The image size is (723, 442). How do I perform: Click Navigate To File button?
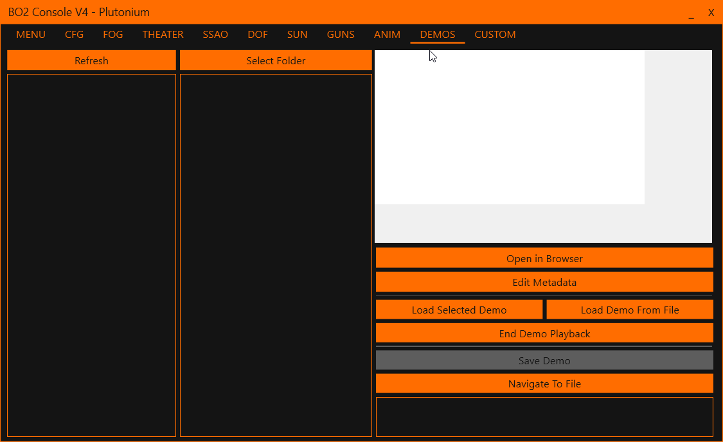[544, 384]
